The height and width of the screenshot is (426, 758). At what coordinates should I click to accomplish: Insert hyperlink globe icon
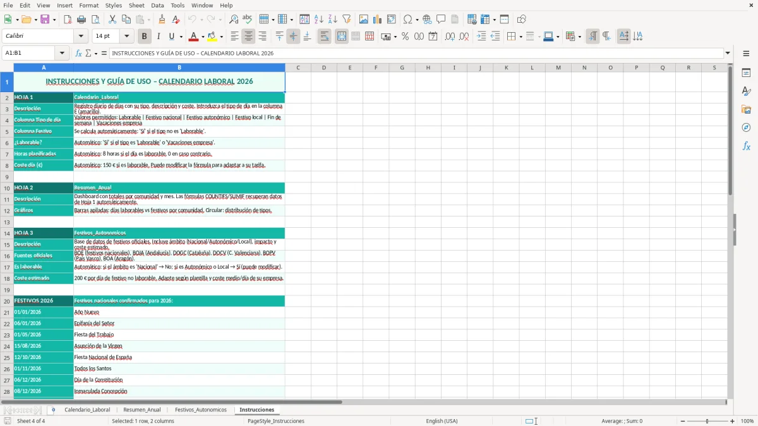click(x=427, y=20)
